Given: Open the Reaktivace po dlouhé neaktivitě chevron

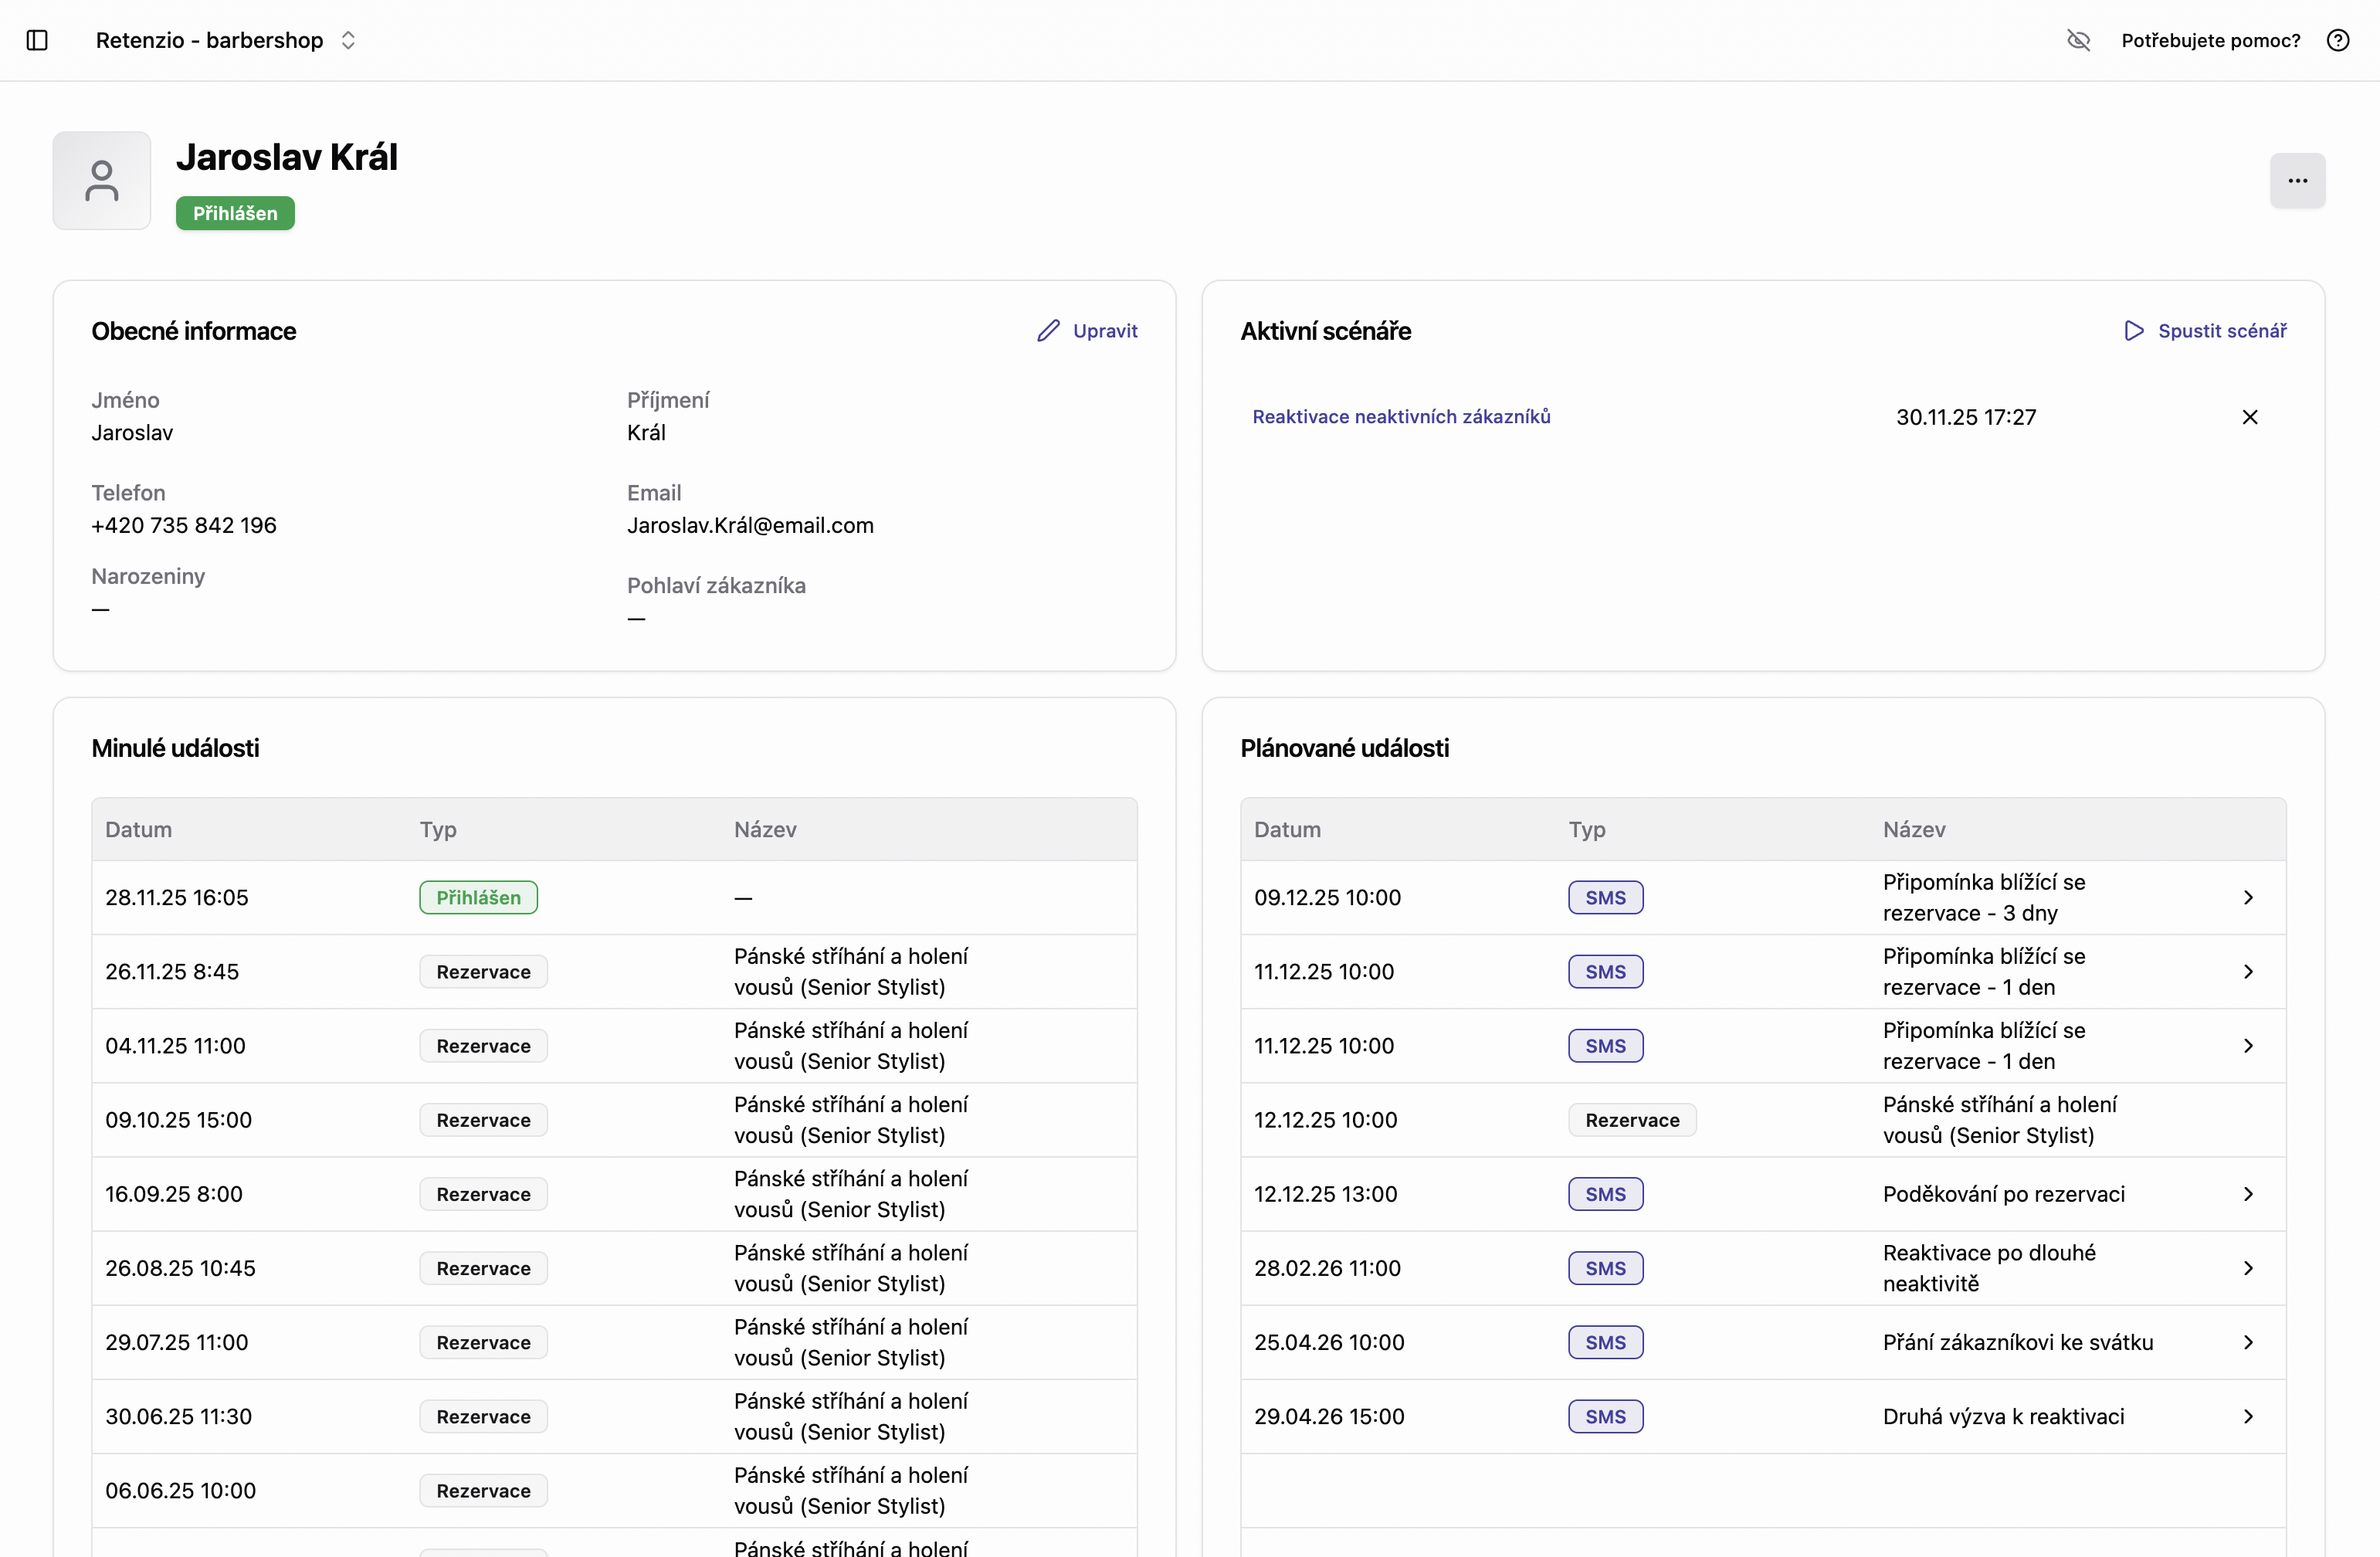Looking at the screenshot, I should [2248, 1268].
